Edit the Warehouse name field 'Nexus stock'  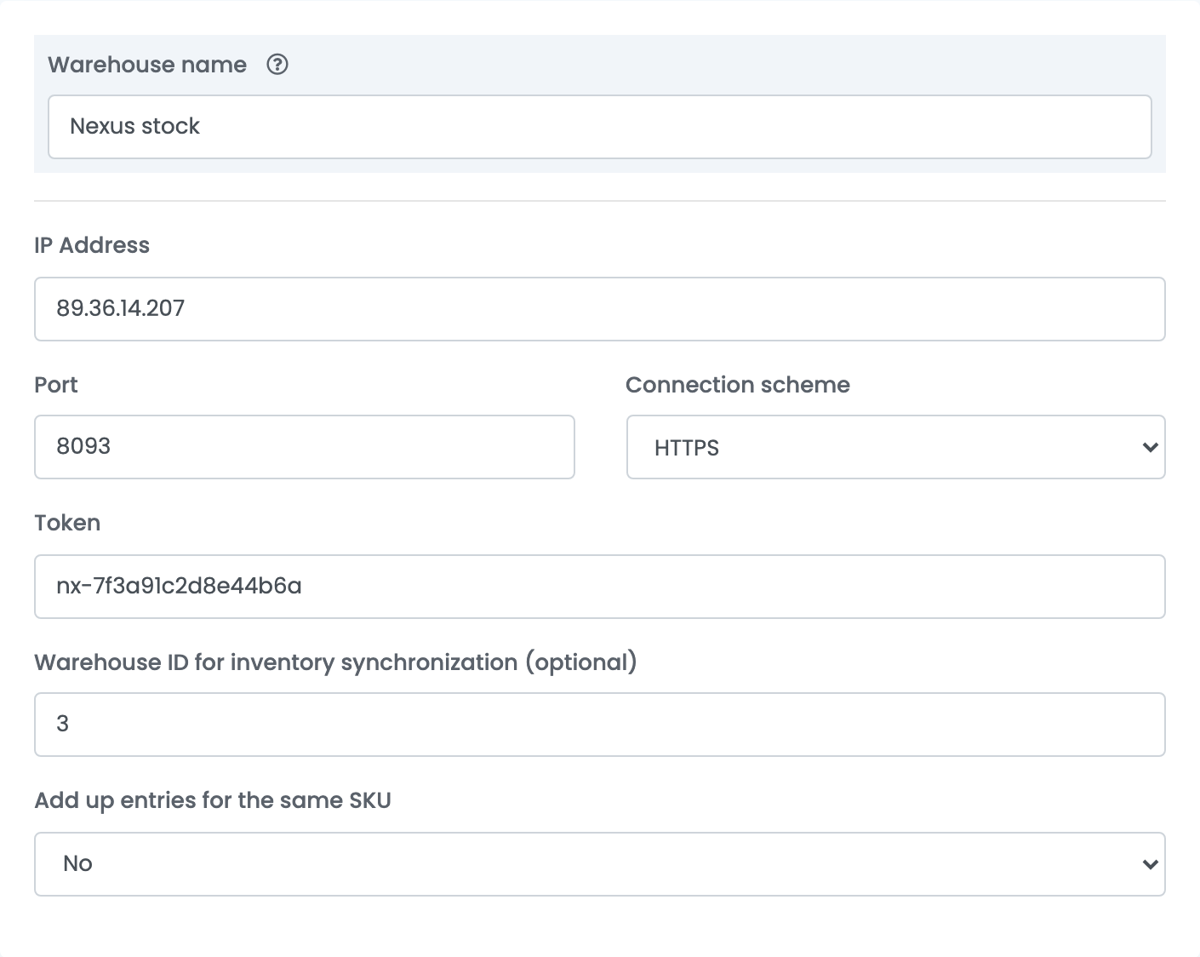[600, 127]
